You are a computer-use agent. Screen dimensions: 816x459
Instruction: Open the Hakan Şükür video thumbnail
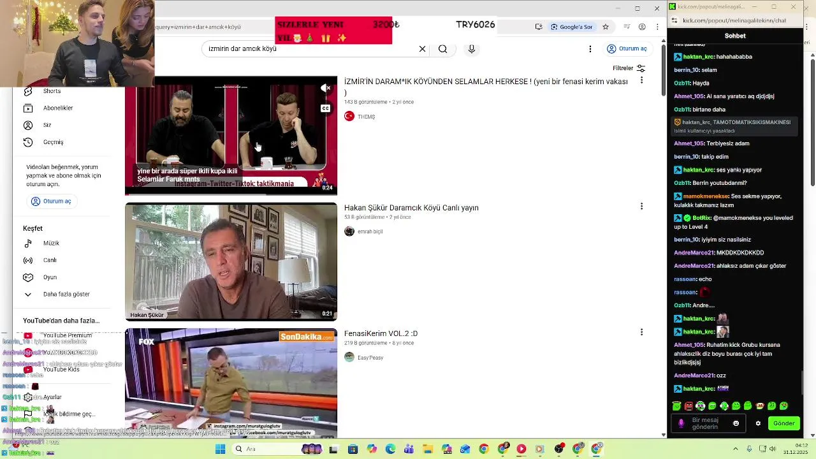(x=231, y=261)
